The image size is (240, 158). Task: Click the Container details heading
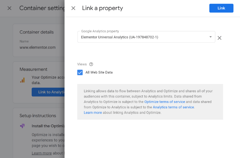(x=36, y=32)
